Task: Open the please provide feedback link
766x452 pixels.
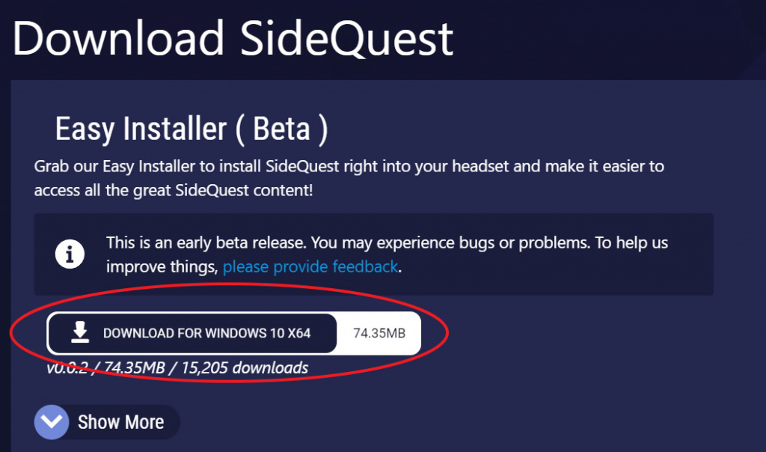Action: 309,266
